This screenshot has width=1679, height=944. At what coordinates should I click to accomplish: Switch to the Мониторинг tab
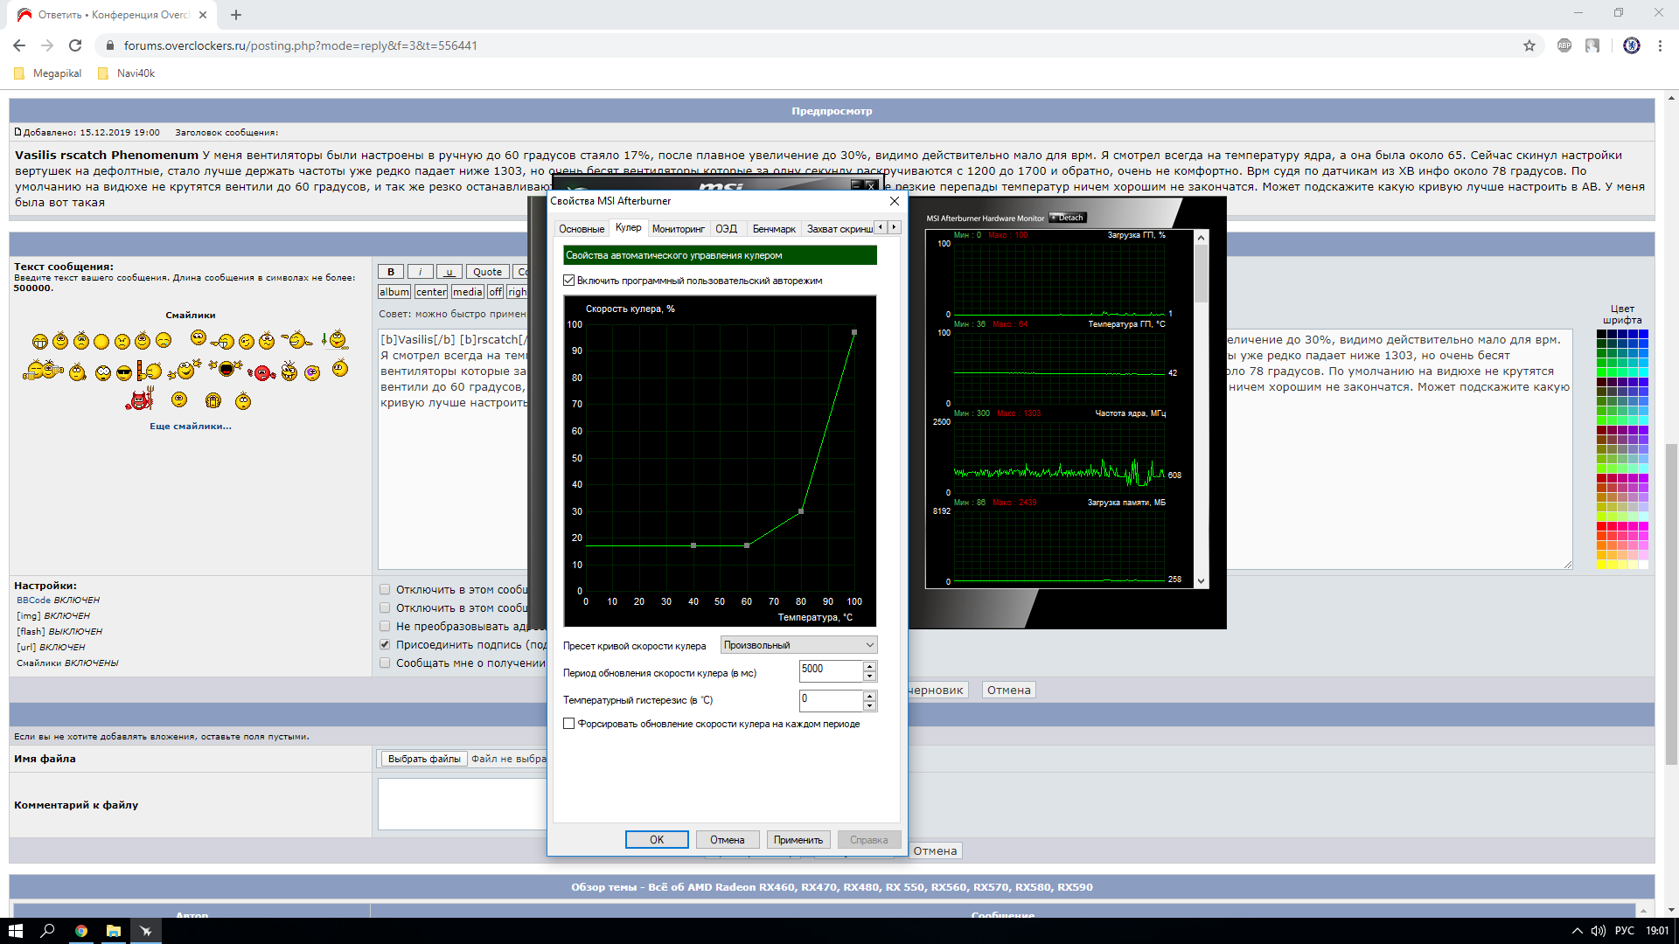click(678, 229)
